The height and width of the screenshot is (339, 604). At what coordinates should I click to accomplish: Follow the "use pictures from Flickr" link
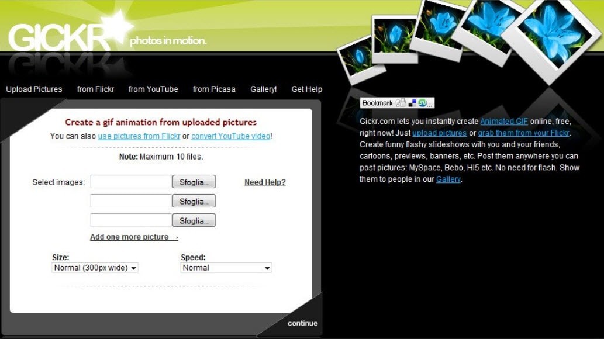coord(140,136)
